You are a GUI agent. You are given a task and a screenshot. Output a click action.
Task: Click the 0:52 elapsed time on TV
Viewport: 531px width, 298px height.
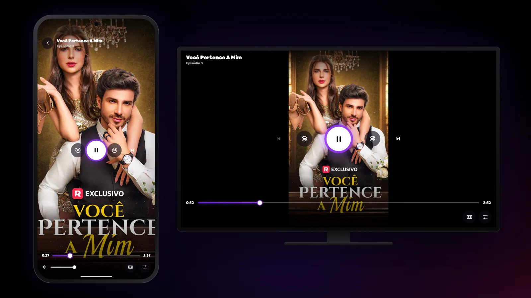190,203
